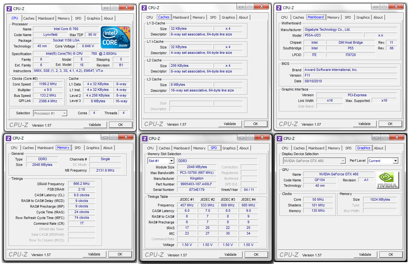Click the Core Speed value 1199.2 MHz
This screenshot has width=410, height=264.
pyautogui.click(x=48, y=84)
